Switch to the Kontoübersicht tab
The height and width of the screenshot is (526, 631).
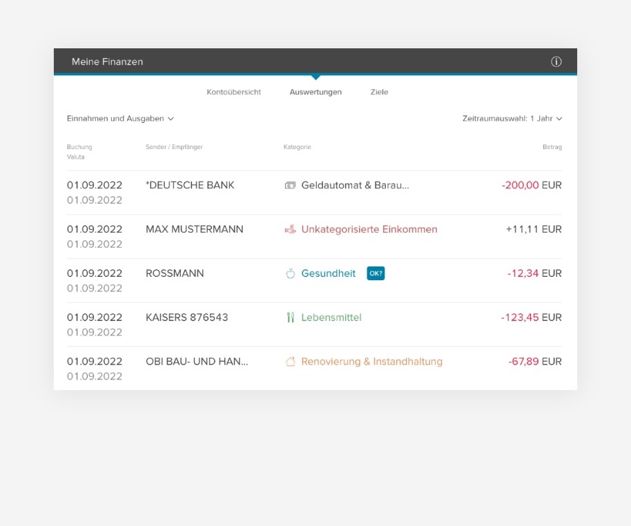click(x=233, y=92)
